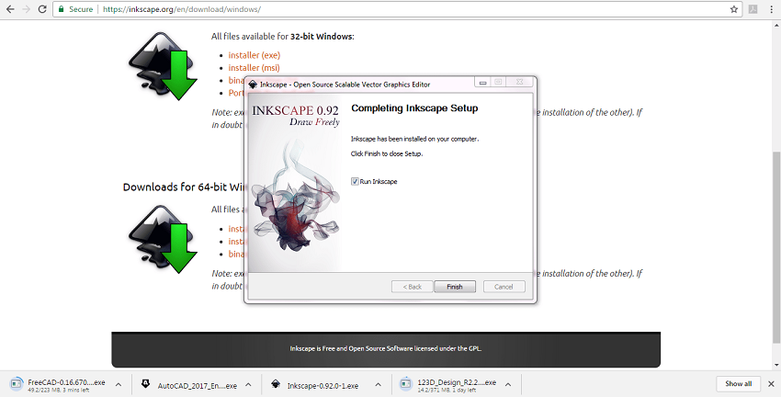Viewport: 781px width, 397px height.
Task: Click the 123D_Design download file icon
Action: click(405, 383)
